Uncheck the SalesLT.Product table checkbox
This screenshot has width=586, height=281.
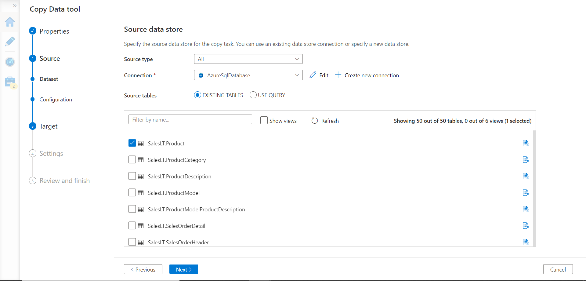[132, 143]
